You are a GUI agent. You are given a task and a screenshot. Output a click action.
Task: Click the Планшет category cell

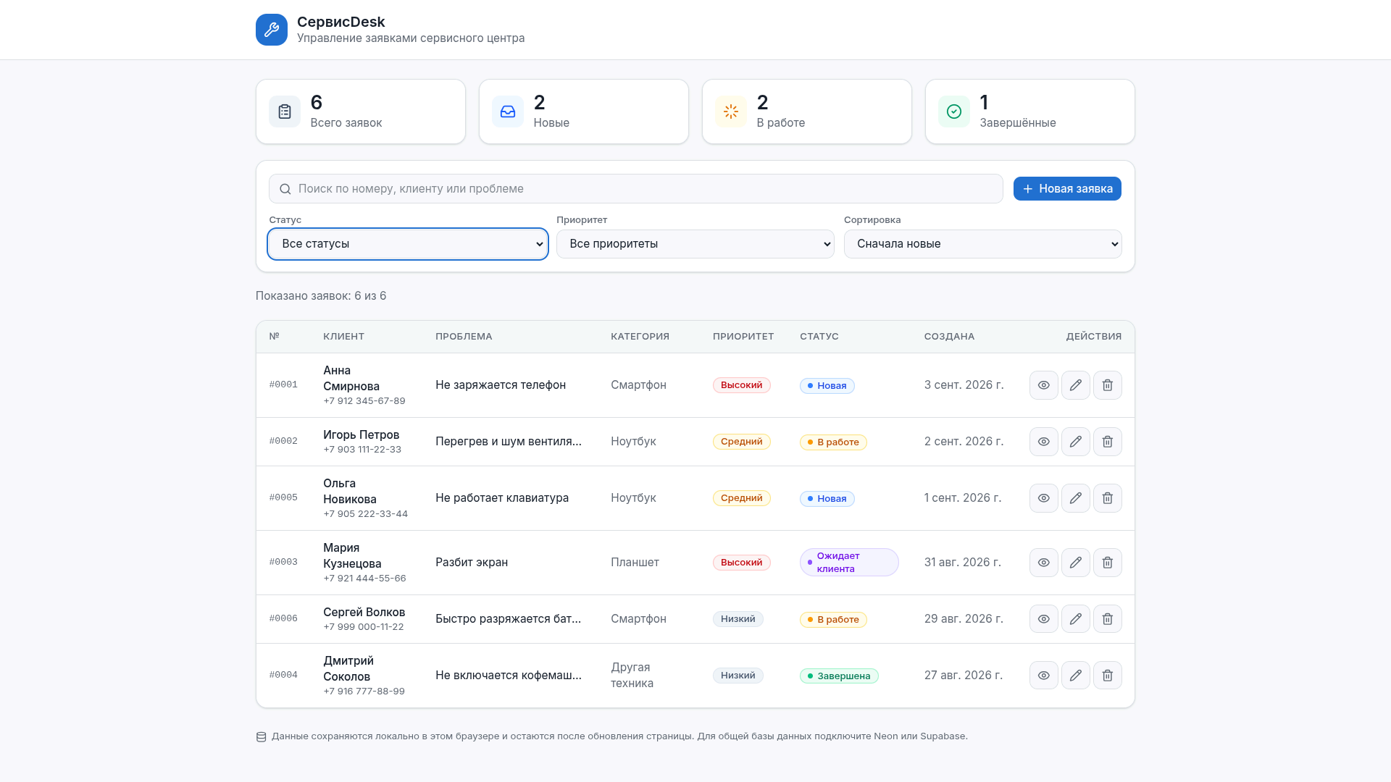[635, 563]
